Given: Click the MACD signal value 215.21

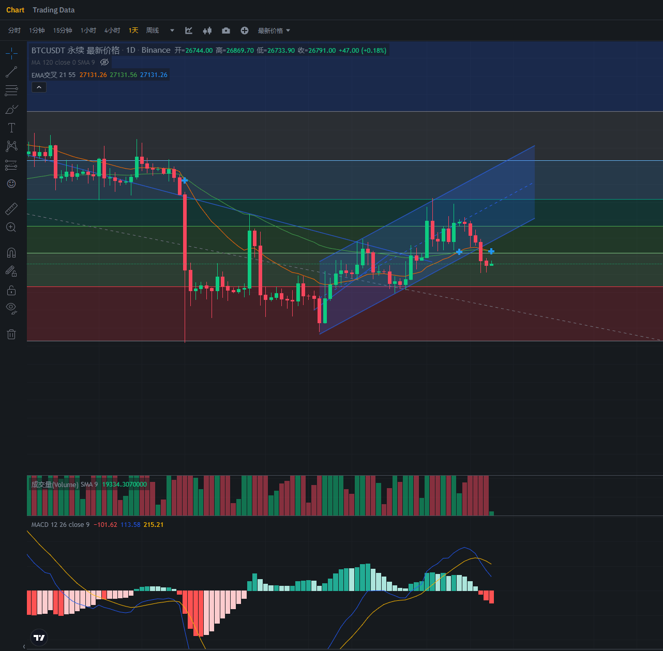Looking at the screenshot, I should [154, 525].
